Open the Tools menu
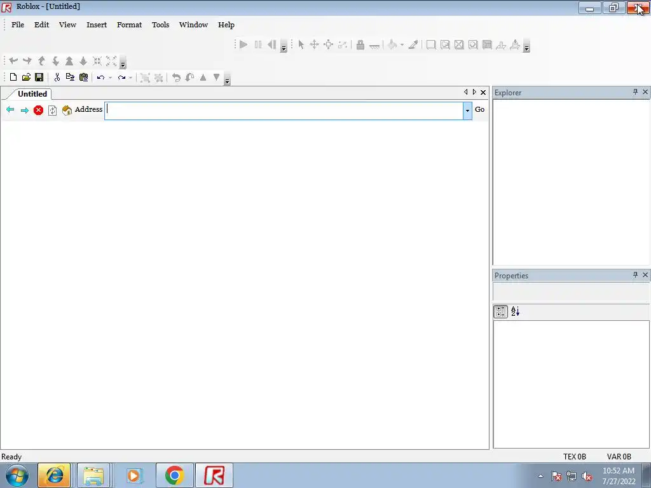651x488 pixels. coord(160,25)
